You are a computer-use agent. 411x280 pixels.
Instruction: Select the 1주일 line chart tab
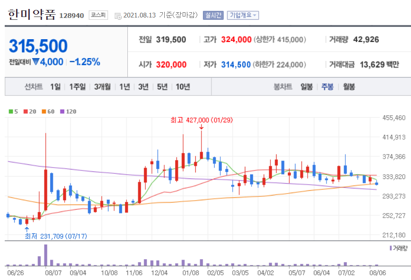tap(77, 87)
